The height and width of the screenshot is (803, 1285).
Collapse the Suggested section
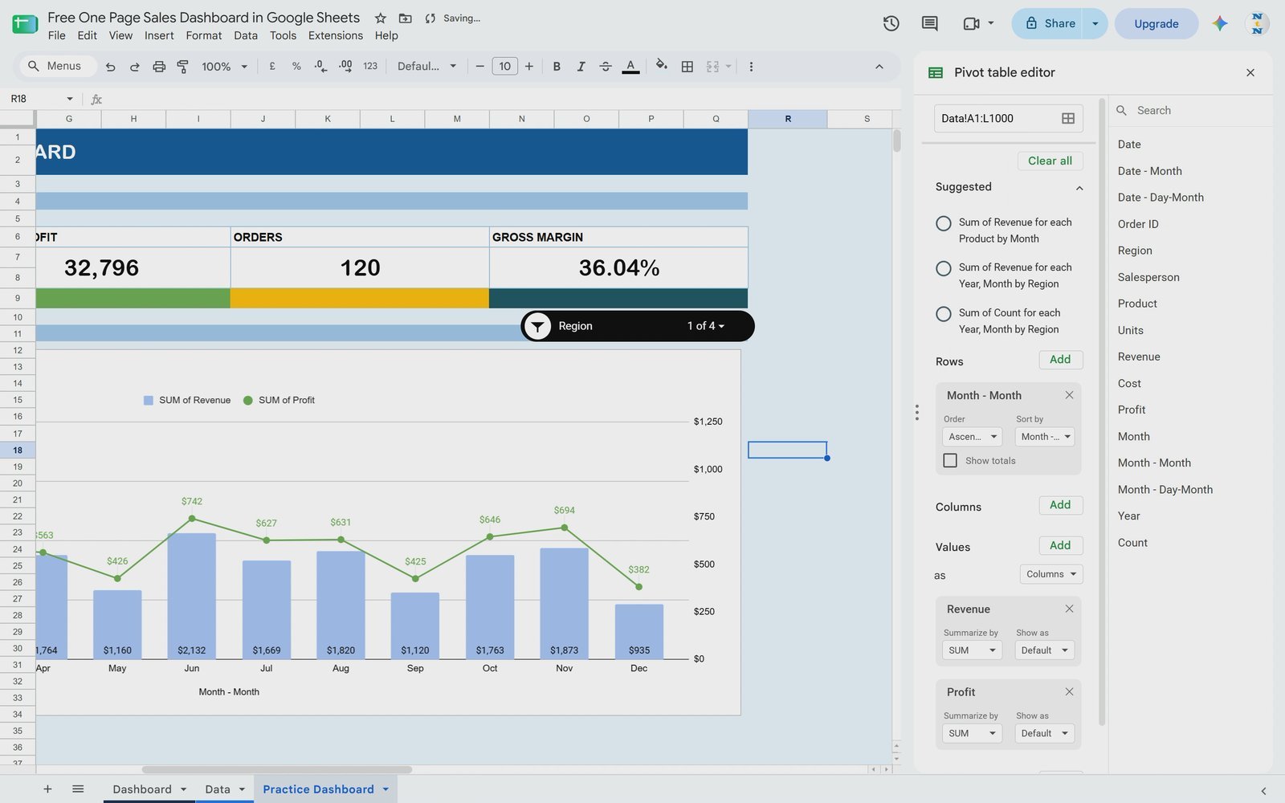(1079, 188)
